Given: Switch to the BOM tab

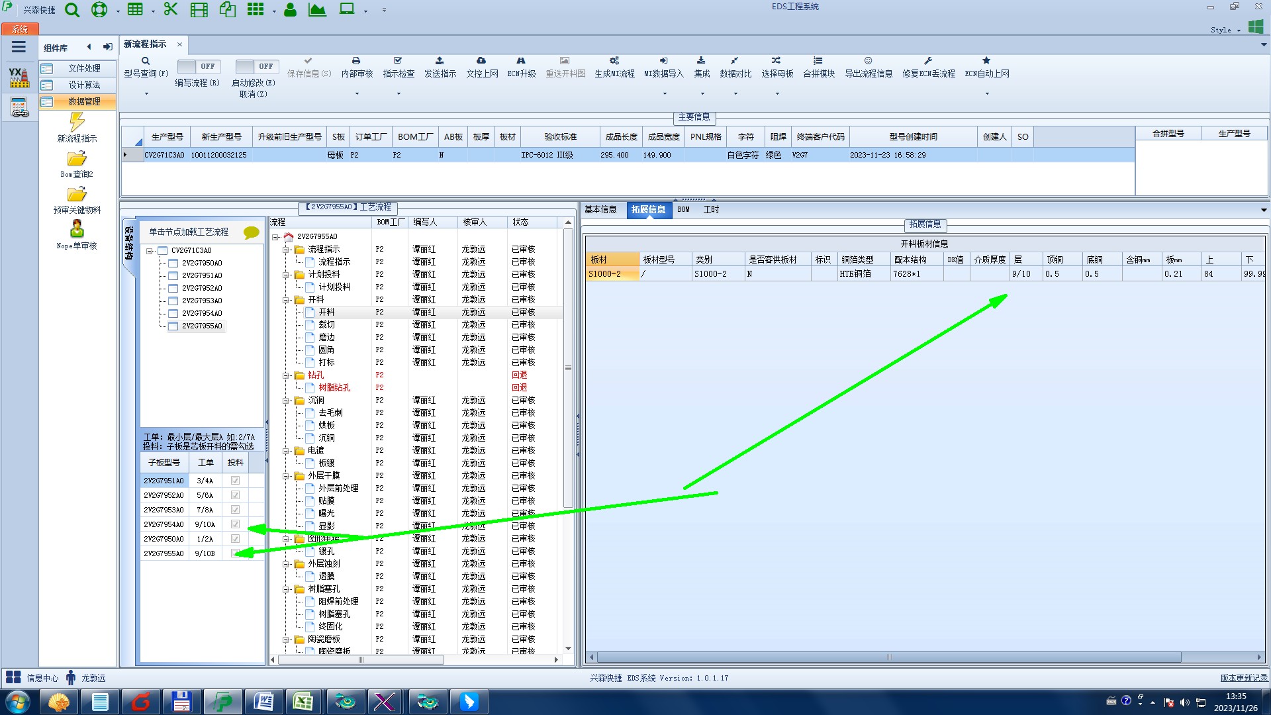Looking at the screenshot, I should [683, 210].
